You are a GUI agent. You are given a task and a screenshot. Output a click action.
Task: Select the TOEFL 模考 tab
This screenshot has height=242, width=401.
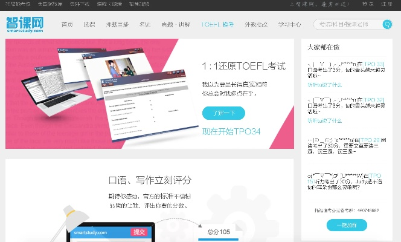coord(217,25)
